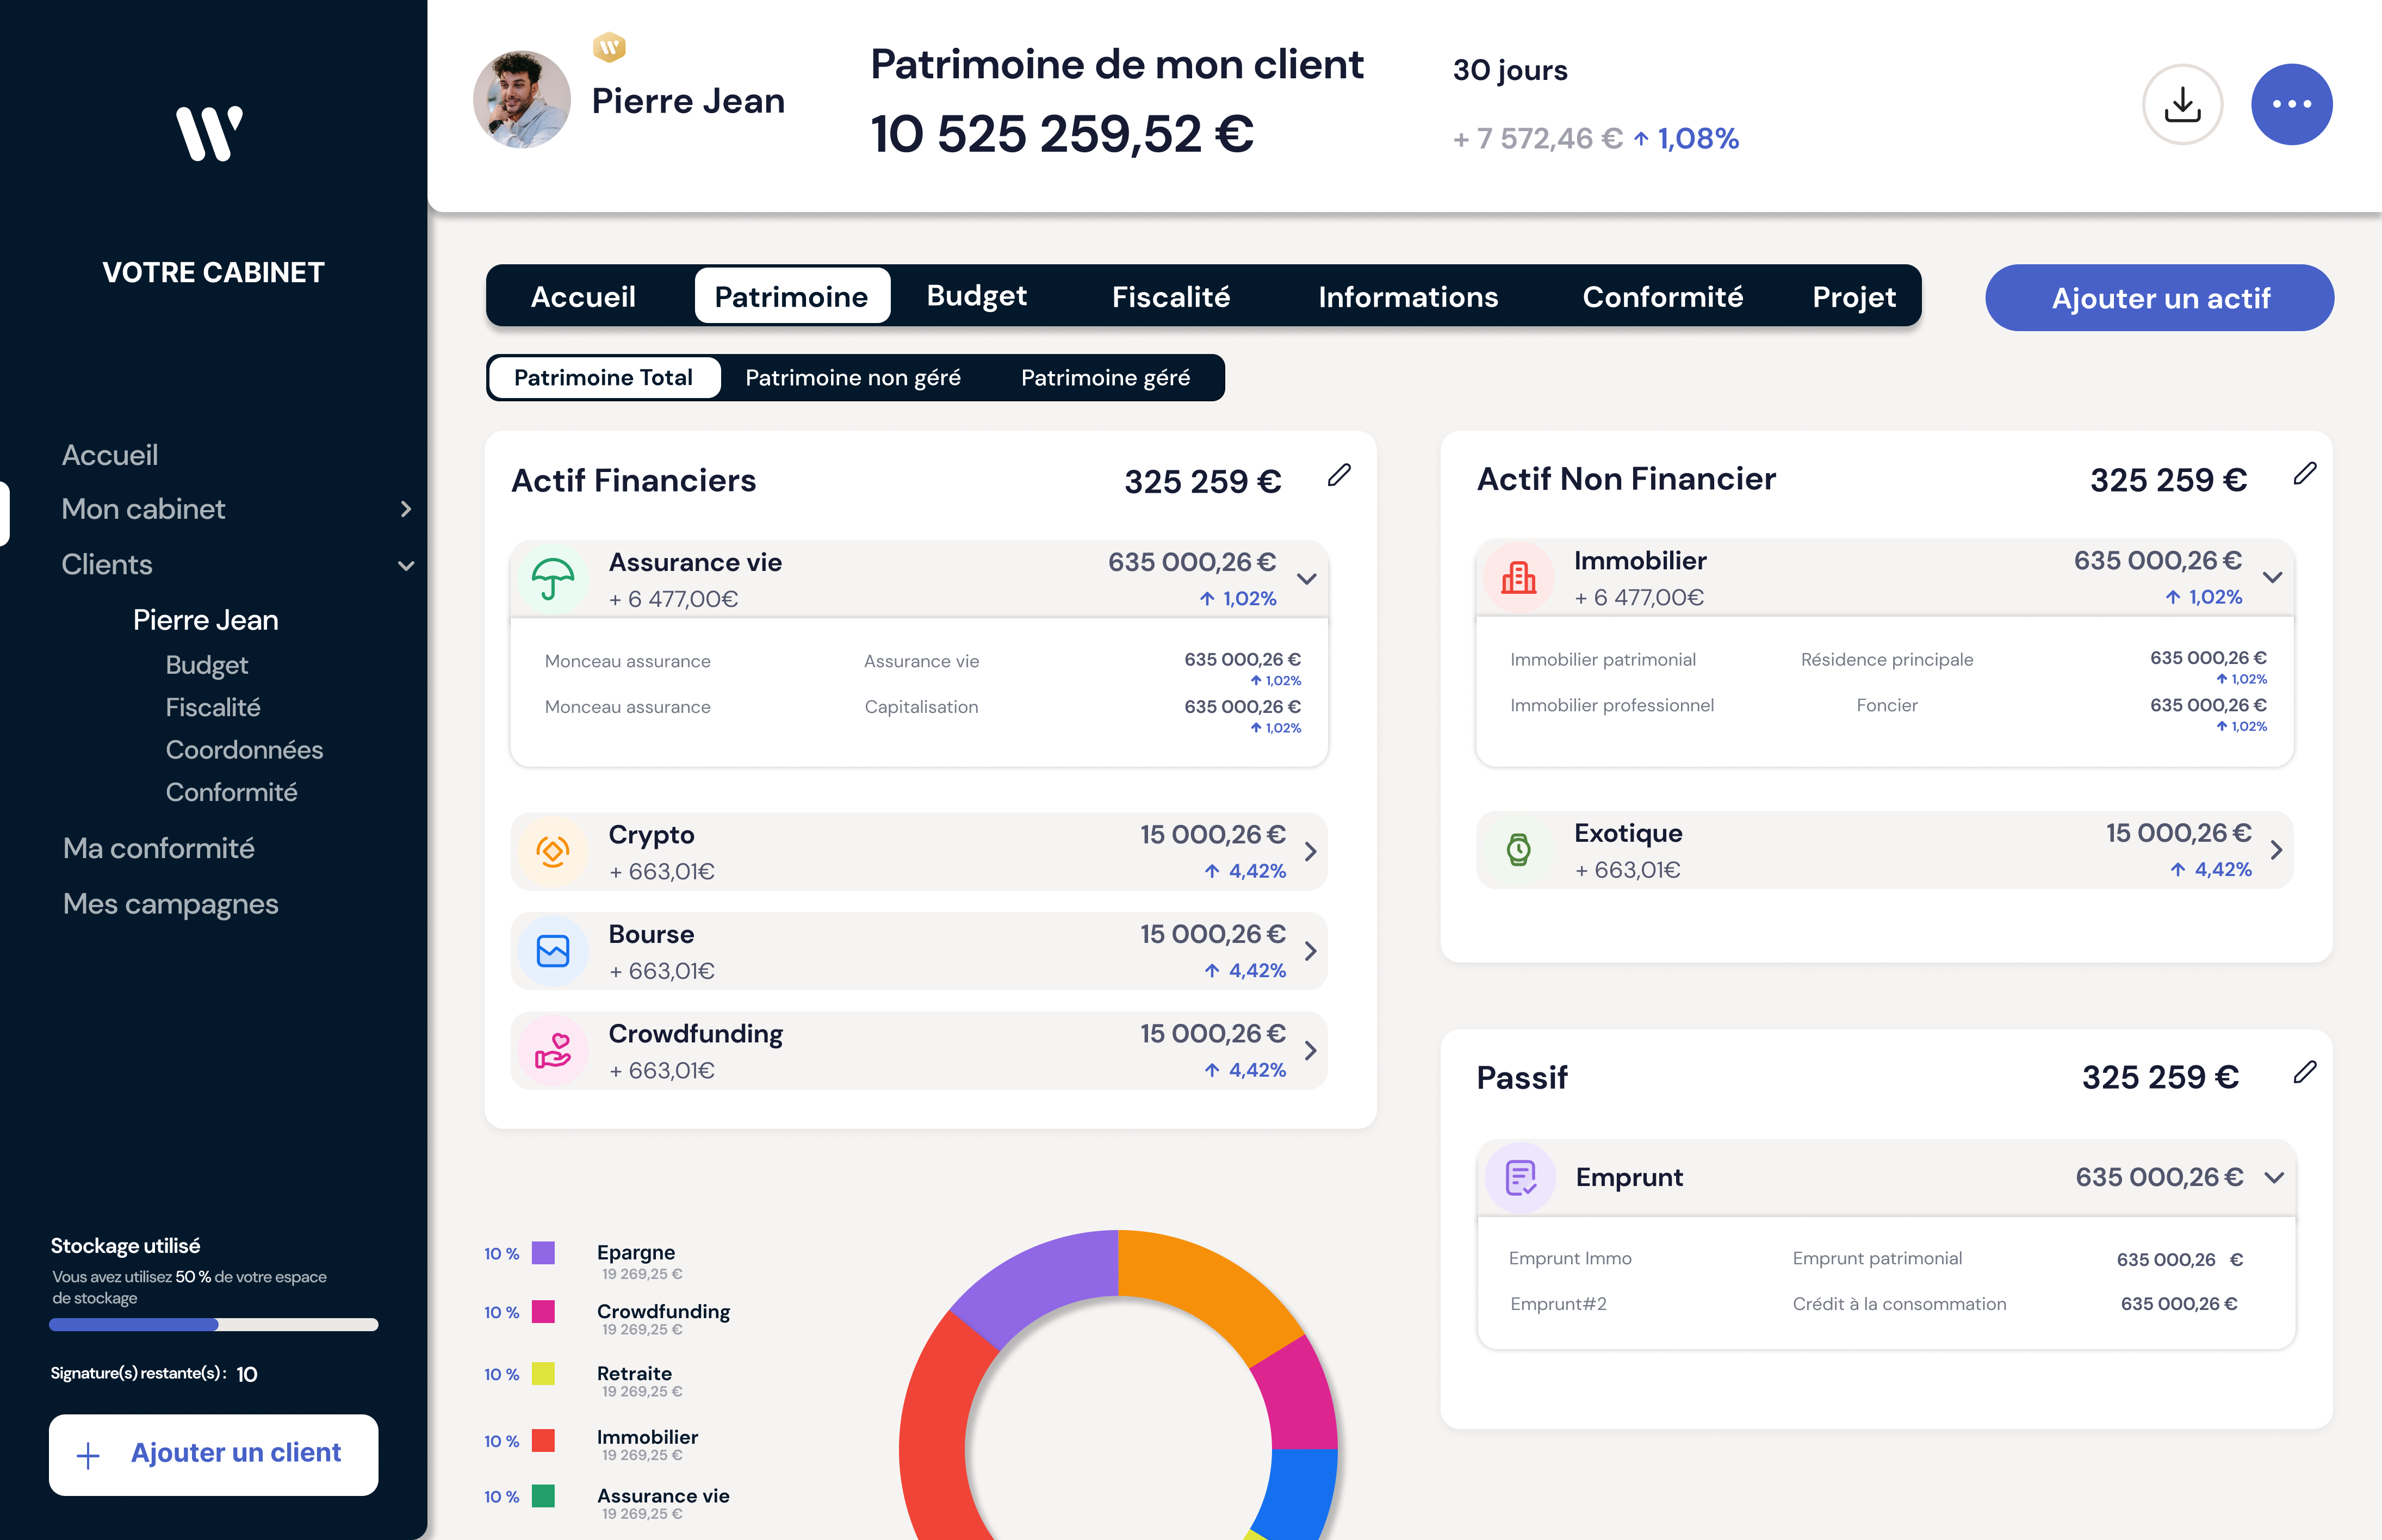Click the Emprunt Immo row
This screenshot has width=2382, height=1540.
tap(1877, 1259)
